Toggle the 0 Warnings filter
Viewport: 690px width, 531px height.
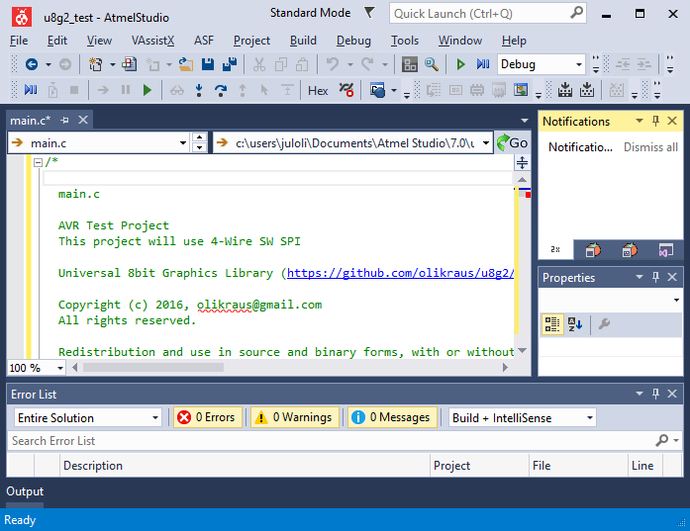[294, 417]
